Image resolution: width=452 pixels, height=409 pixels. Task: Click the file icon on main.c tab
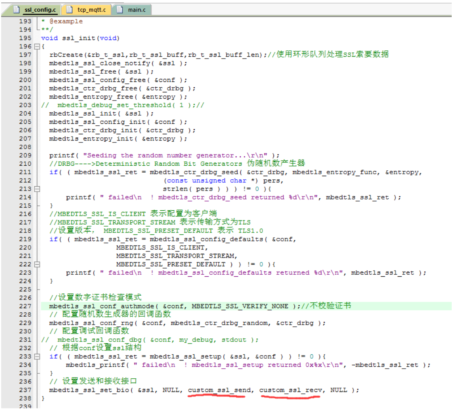(x=120, y=10)
